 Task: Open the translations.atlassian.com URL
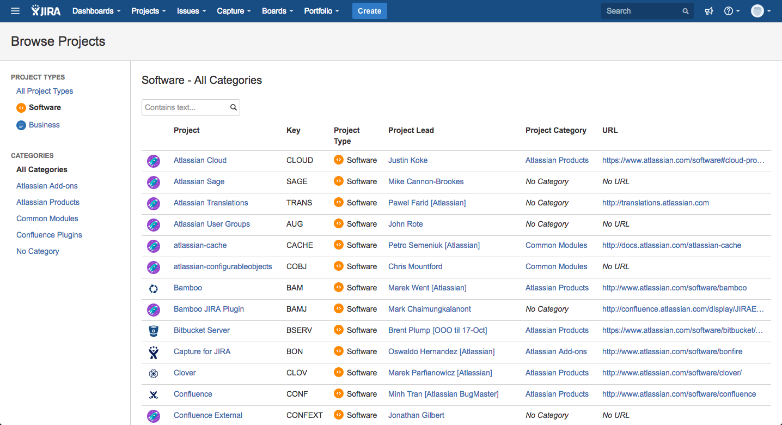(656, 203)
